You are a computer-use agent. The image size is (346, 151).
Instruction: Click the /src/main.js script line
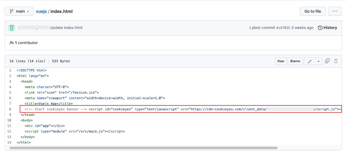[x=75, y=131]
